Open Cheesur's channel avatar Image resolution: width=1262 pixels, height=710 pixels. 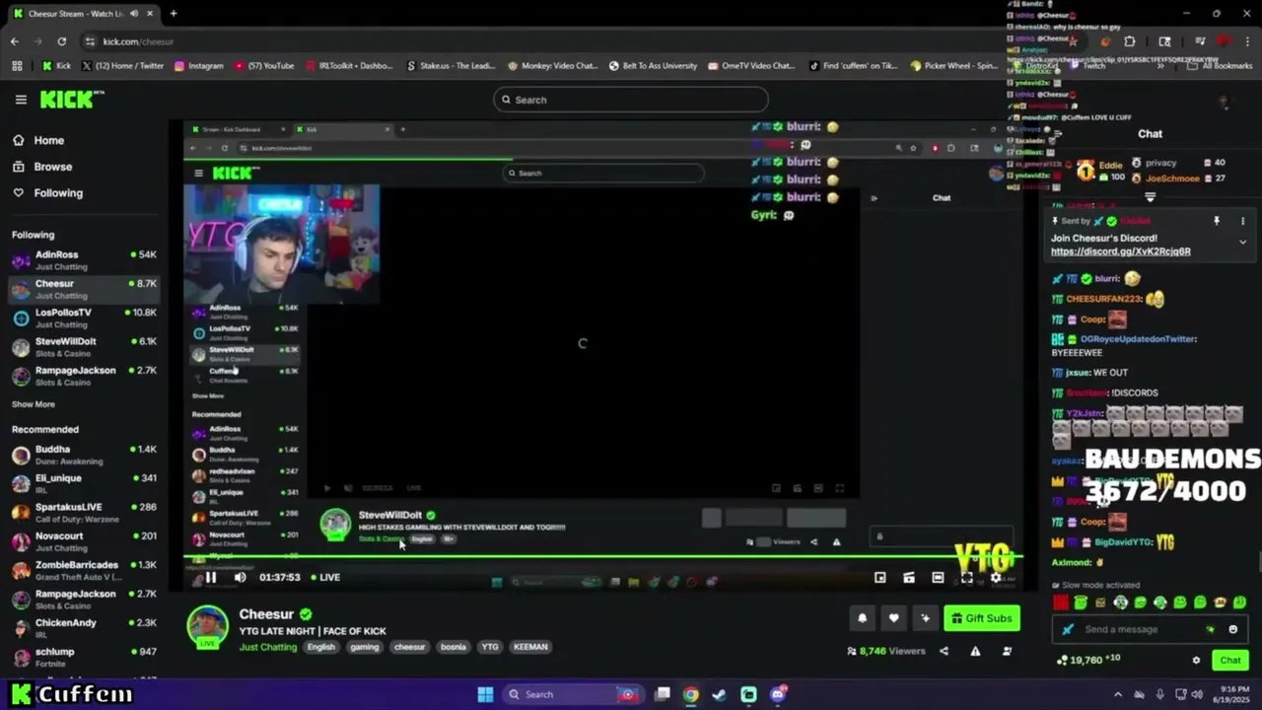[208, 626]
